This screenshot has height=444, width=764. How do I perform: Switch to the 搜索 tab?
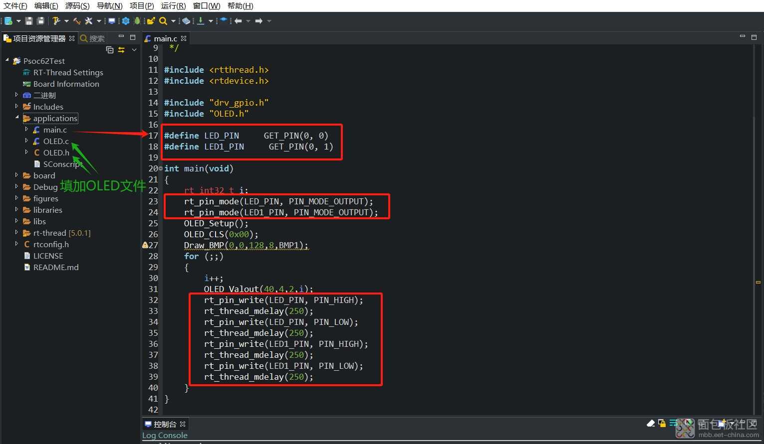93,38
